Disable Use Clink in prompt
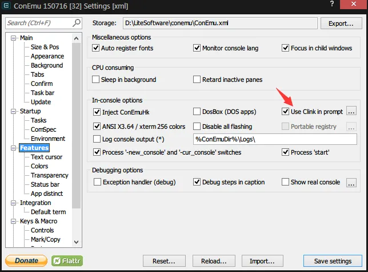Screen dimensions: 368x272 coord(285,112)
